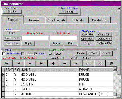Screen dimensions: 122x99
Task: Select the H H first name cell
Action: [x=96, y=84]
